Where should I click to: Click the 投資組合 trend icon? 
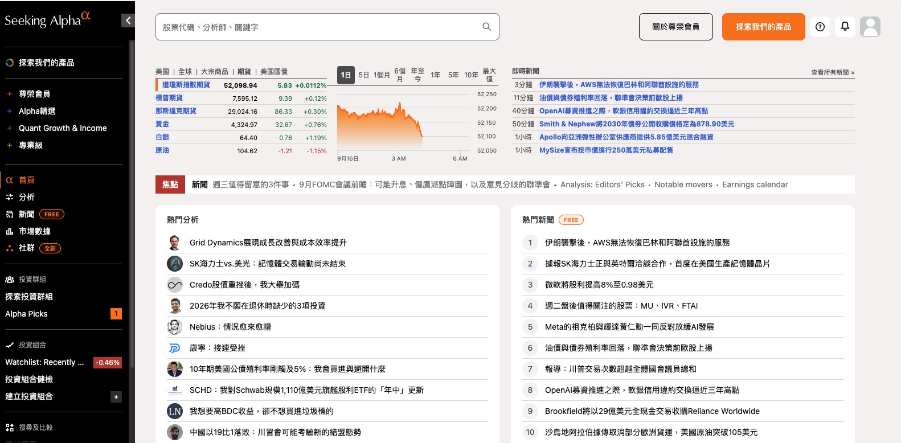(10, 345)
